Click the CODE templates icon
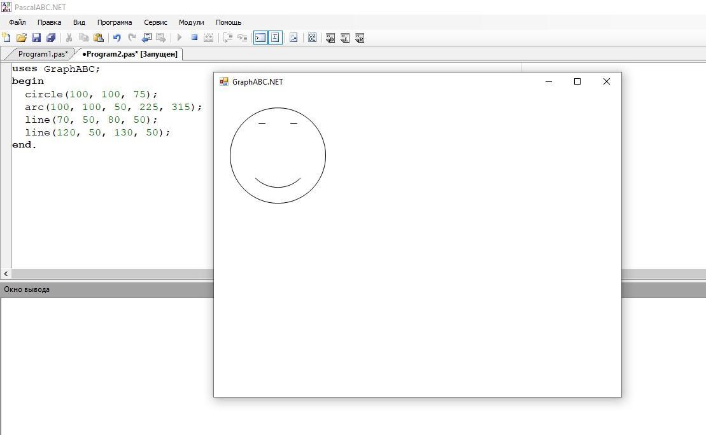Screen dimensions: 706x435 point(313,38)
